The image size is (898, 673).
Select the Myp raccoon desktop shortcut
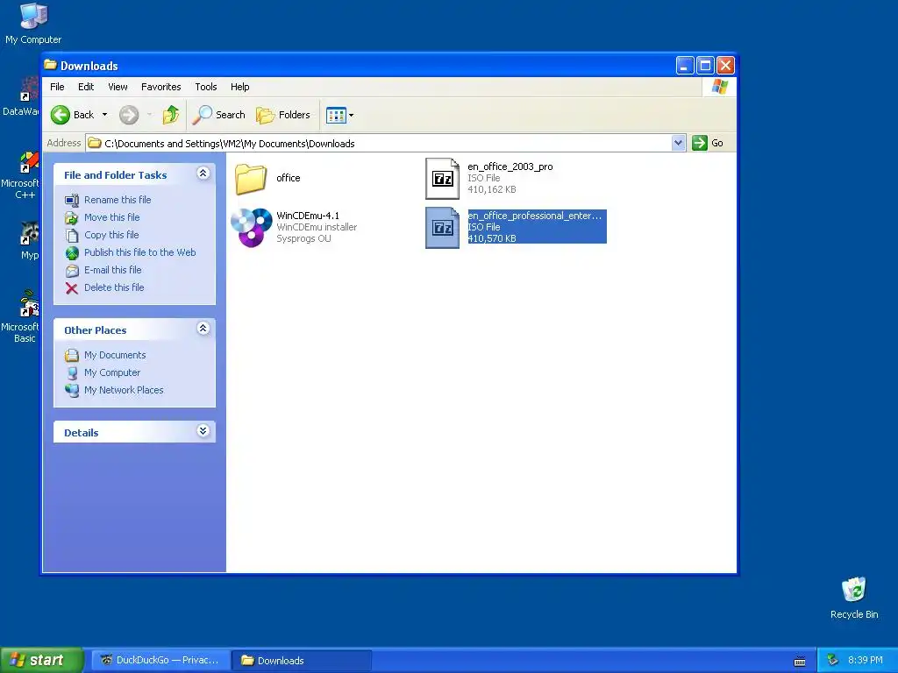(29, 240)
